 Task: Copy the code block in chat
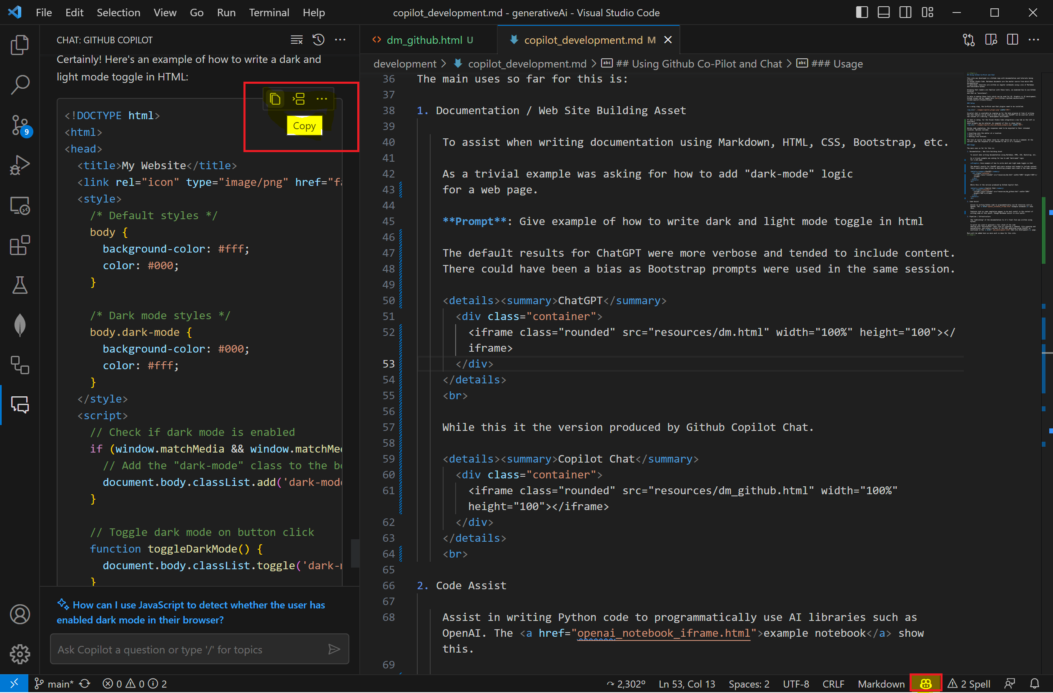pos(275,99)
